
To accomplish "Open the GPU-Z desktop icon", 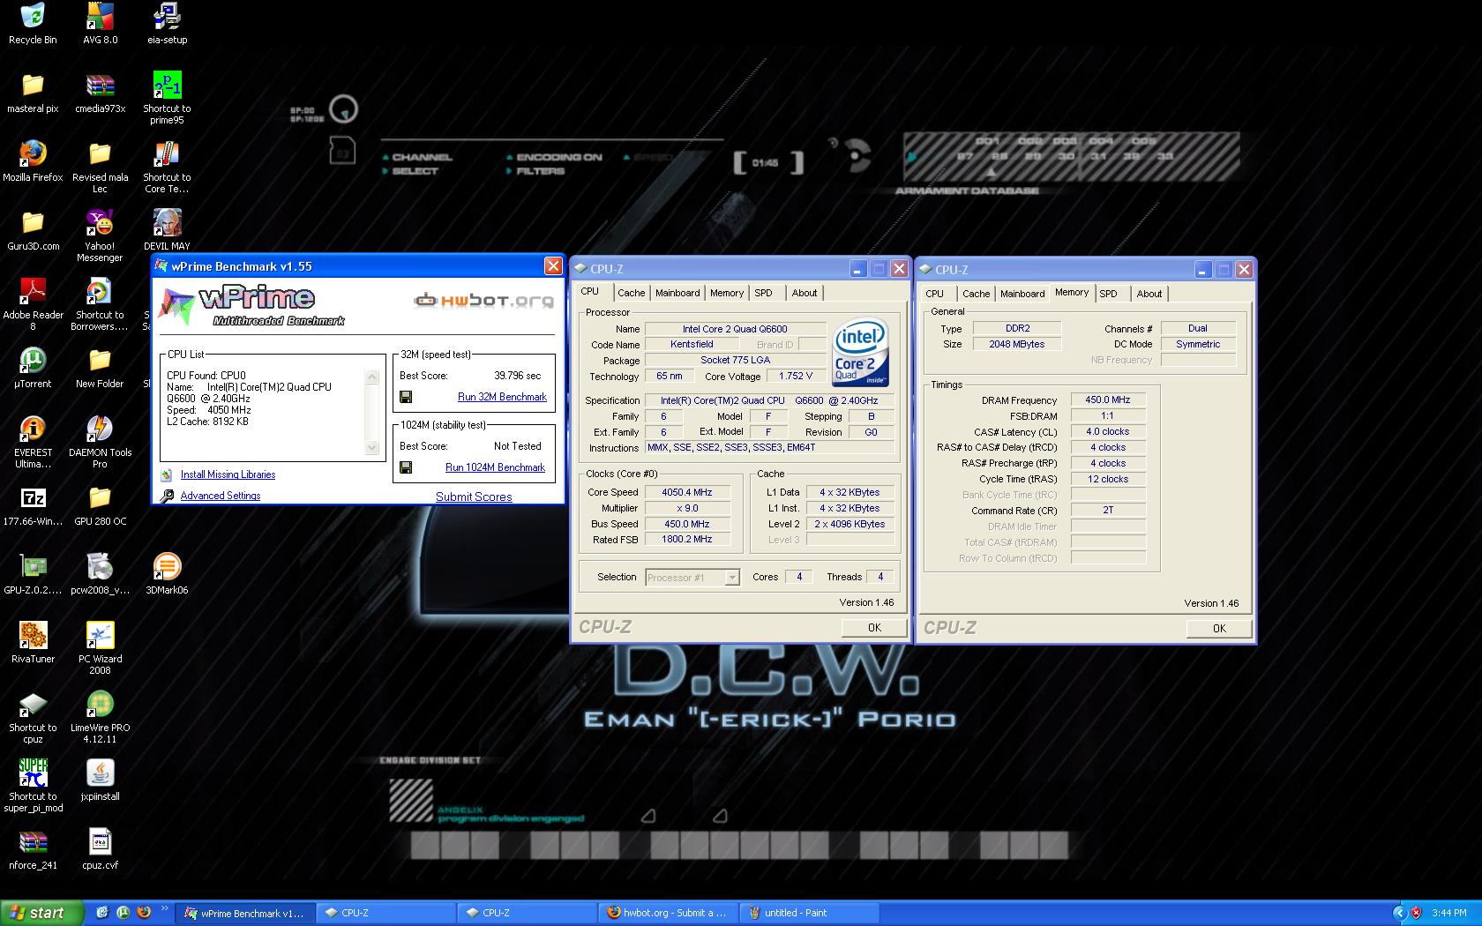I will pyautogui.click(x=33, y=567).
